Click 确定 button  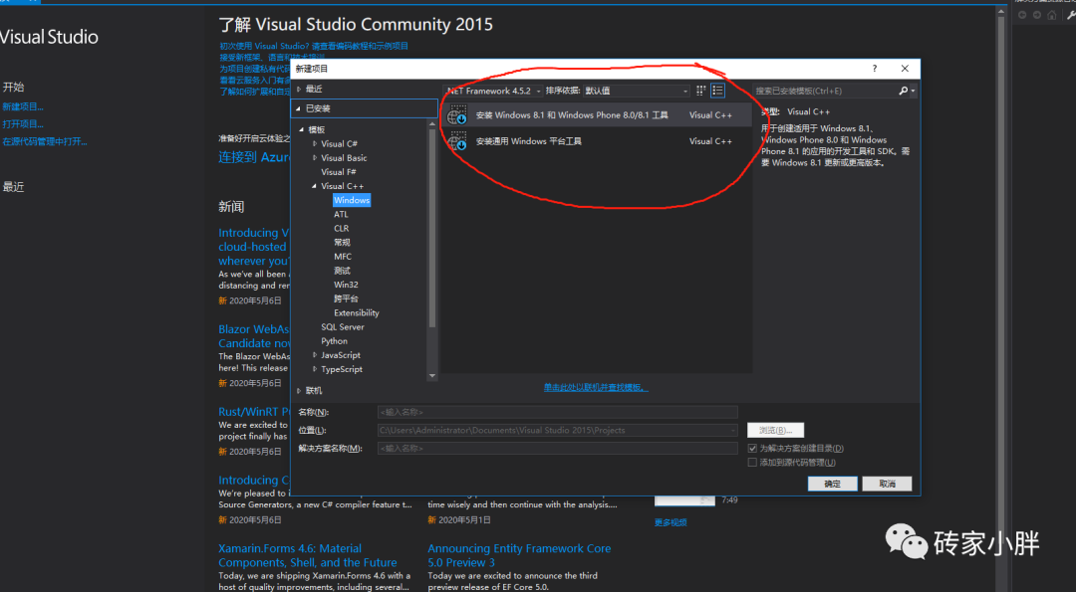[832, 484]
